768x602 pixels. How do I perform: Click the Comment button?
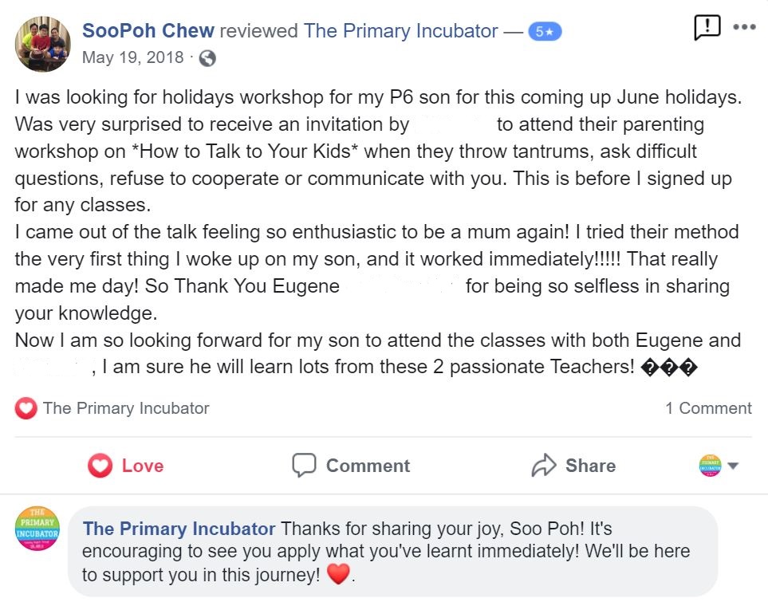coord(351,466)
